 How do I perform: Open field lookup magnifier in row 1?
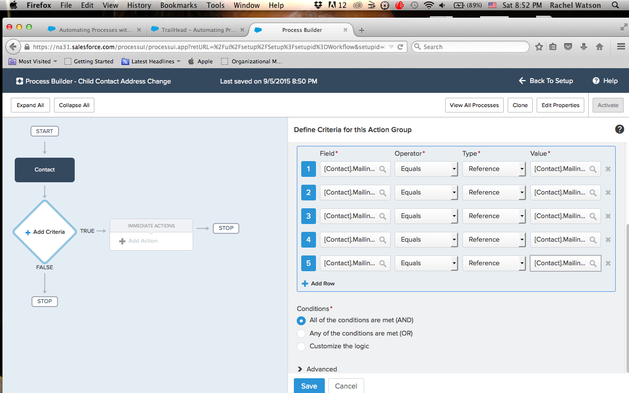coord(383,169)
